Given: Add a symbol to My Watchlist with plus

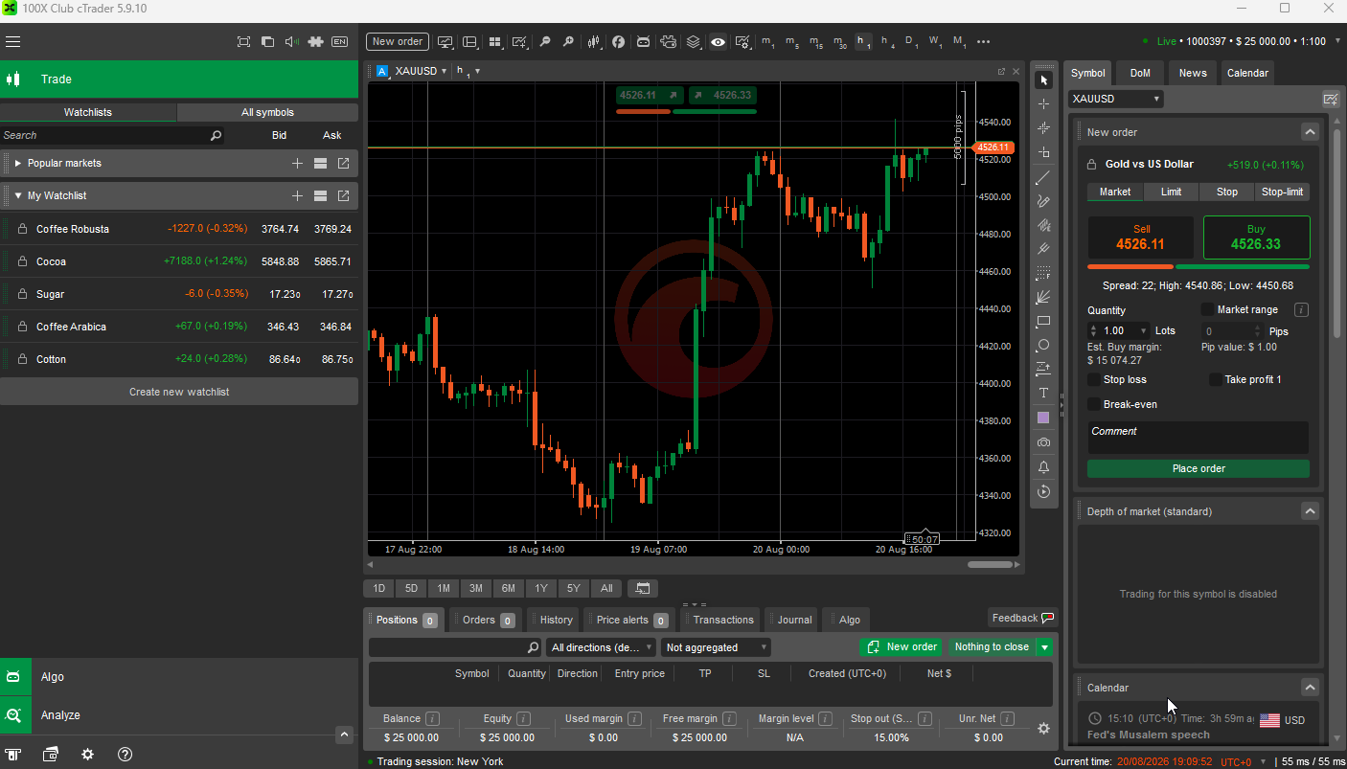Looking at the screenshot, I should pyautogui.click(x=298, y=195).
